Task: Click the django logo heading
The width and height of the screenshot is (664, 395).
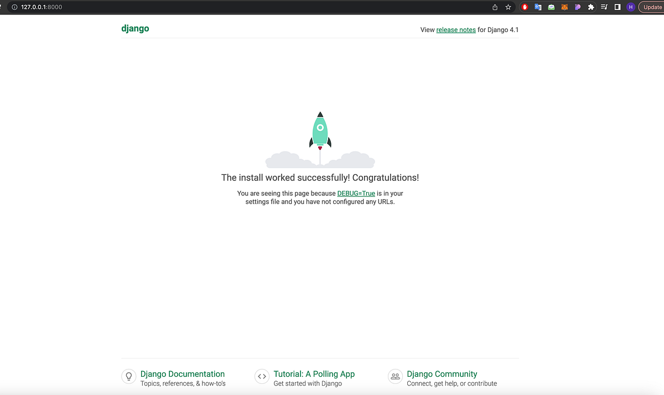Action: pyautogui.click(x=135, y=28)
